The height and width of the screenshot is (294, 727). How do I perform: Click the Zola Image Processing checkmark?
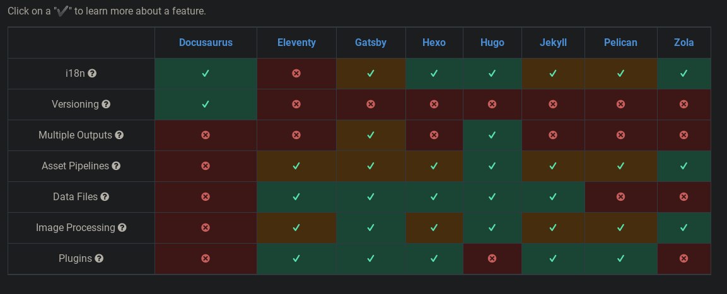click(x=684, y=228)
